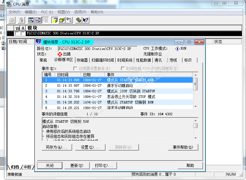This screenshot has width=246, height=180.
Task: Open the PLC (L) menu
Action: click(47, 12)
